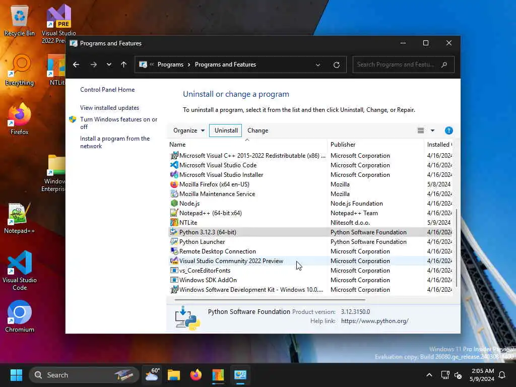Open the Windows Start menu
The height and width of the screenshot is (387, 516).
(x=16, y=375)
